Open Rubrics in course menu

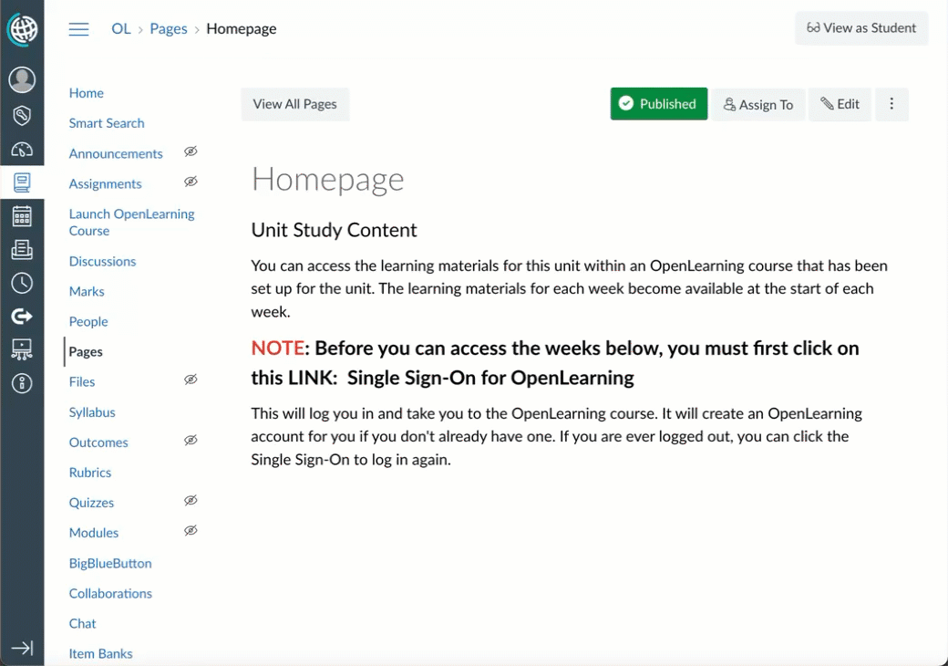pos(90,473)
